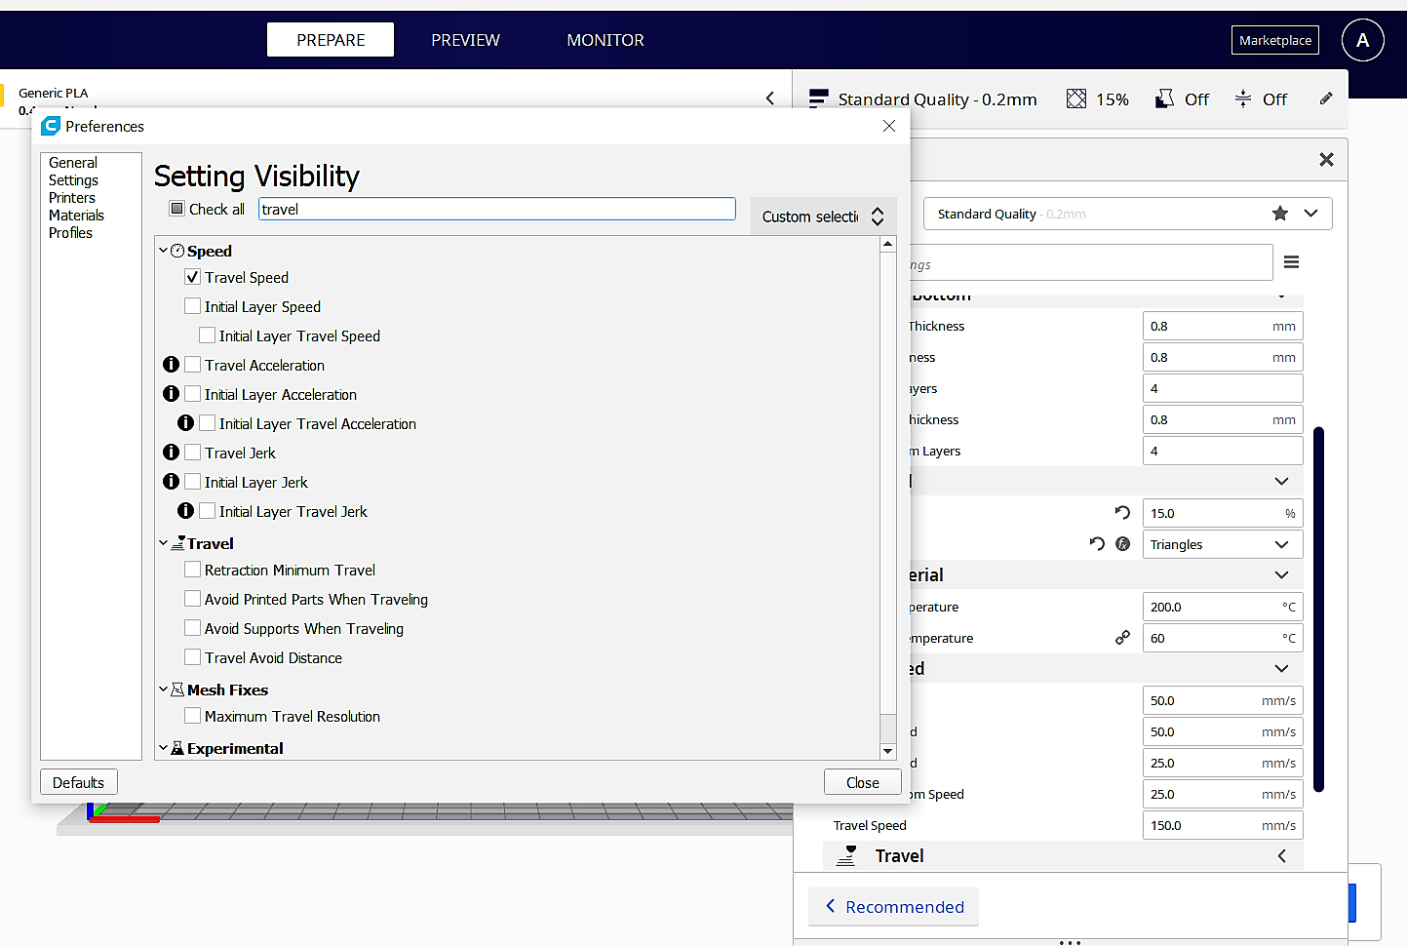
Task: Click the visibility list scrollbar up arrow
Action: [887, 244]
